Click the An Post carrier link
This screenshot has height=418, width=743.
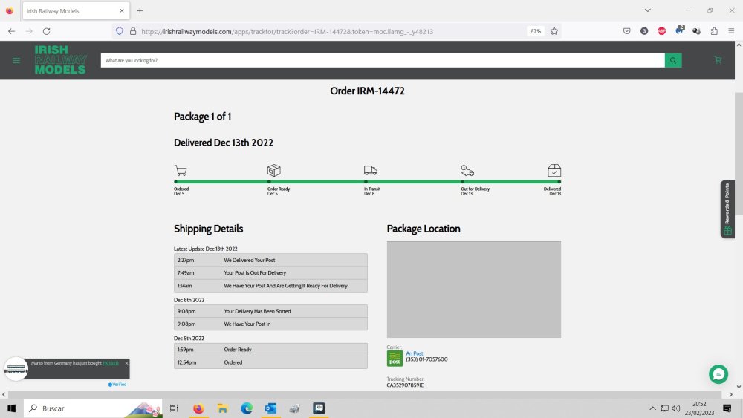pos(414,353)
